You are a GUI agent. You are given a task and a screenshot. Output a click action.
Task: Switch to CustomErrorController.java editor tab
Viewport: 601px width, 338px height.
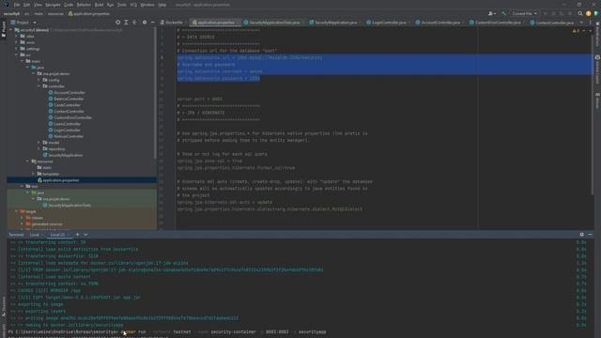coord(495,23)
